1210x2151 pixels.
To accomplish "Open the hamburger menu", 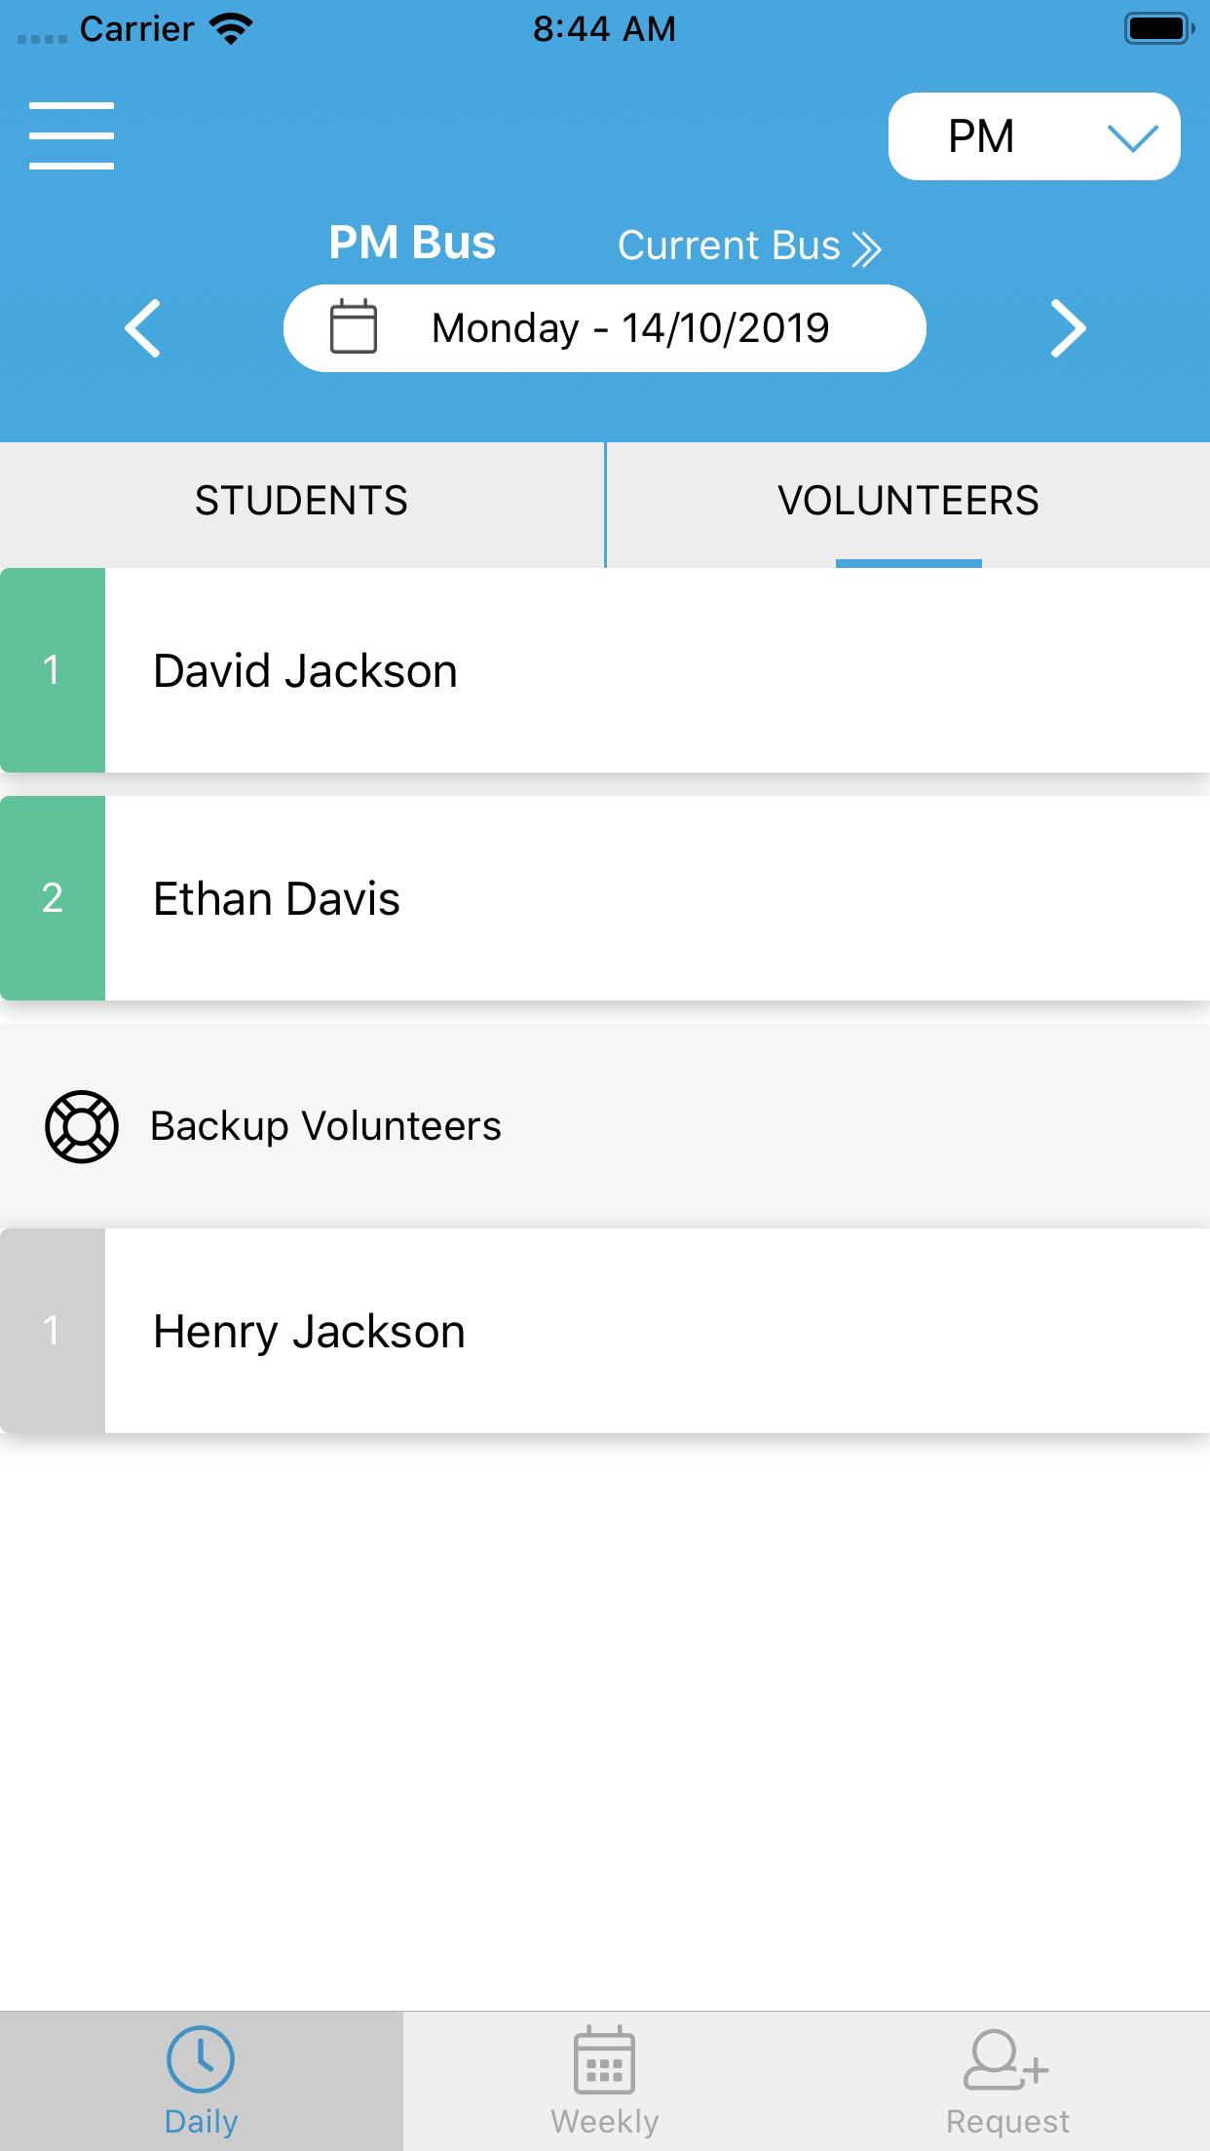I will pos(71,135).
